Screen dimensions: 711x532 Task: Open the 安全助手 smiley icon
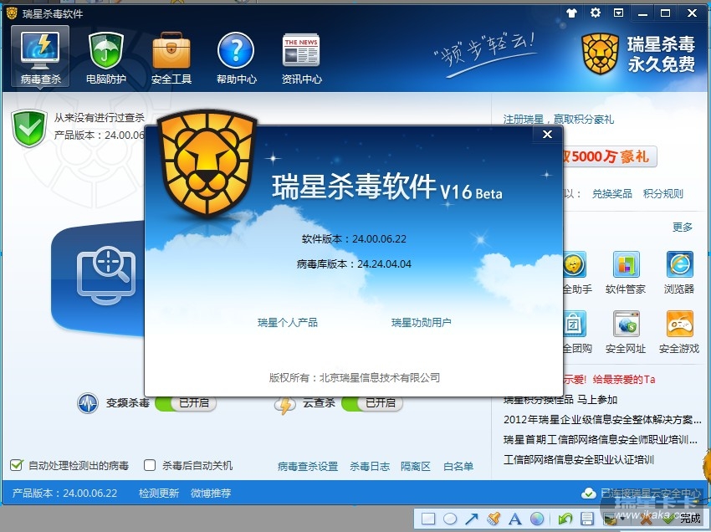[575, 264]
